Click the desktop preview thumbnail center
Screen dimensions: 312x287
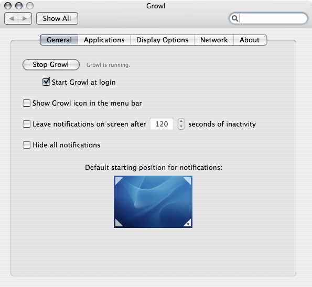click(x=153, y=202)
